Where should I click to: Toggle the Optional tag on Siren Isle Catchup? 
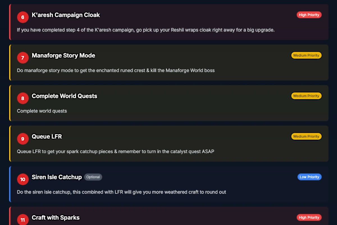tap(93, 177)
